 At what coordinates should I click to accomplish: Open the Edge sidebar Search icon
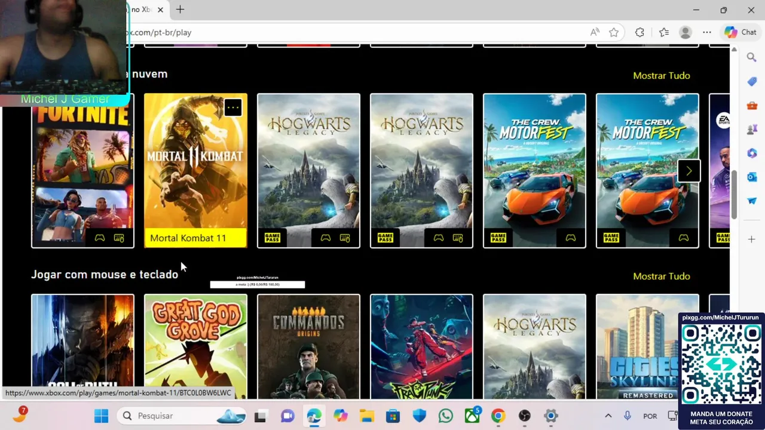click(x=752, y=57)
